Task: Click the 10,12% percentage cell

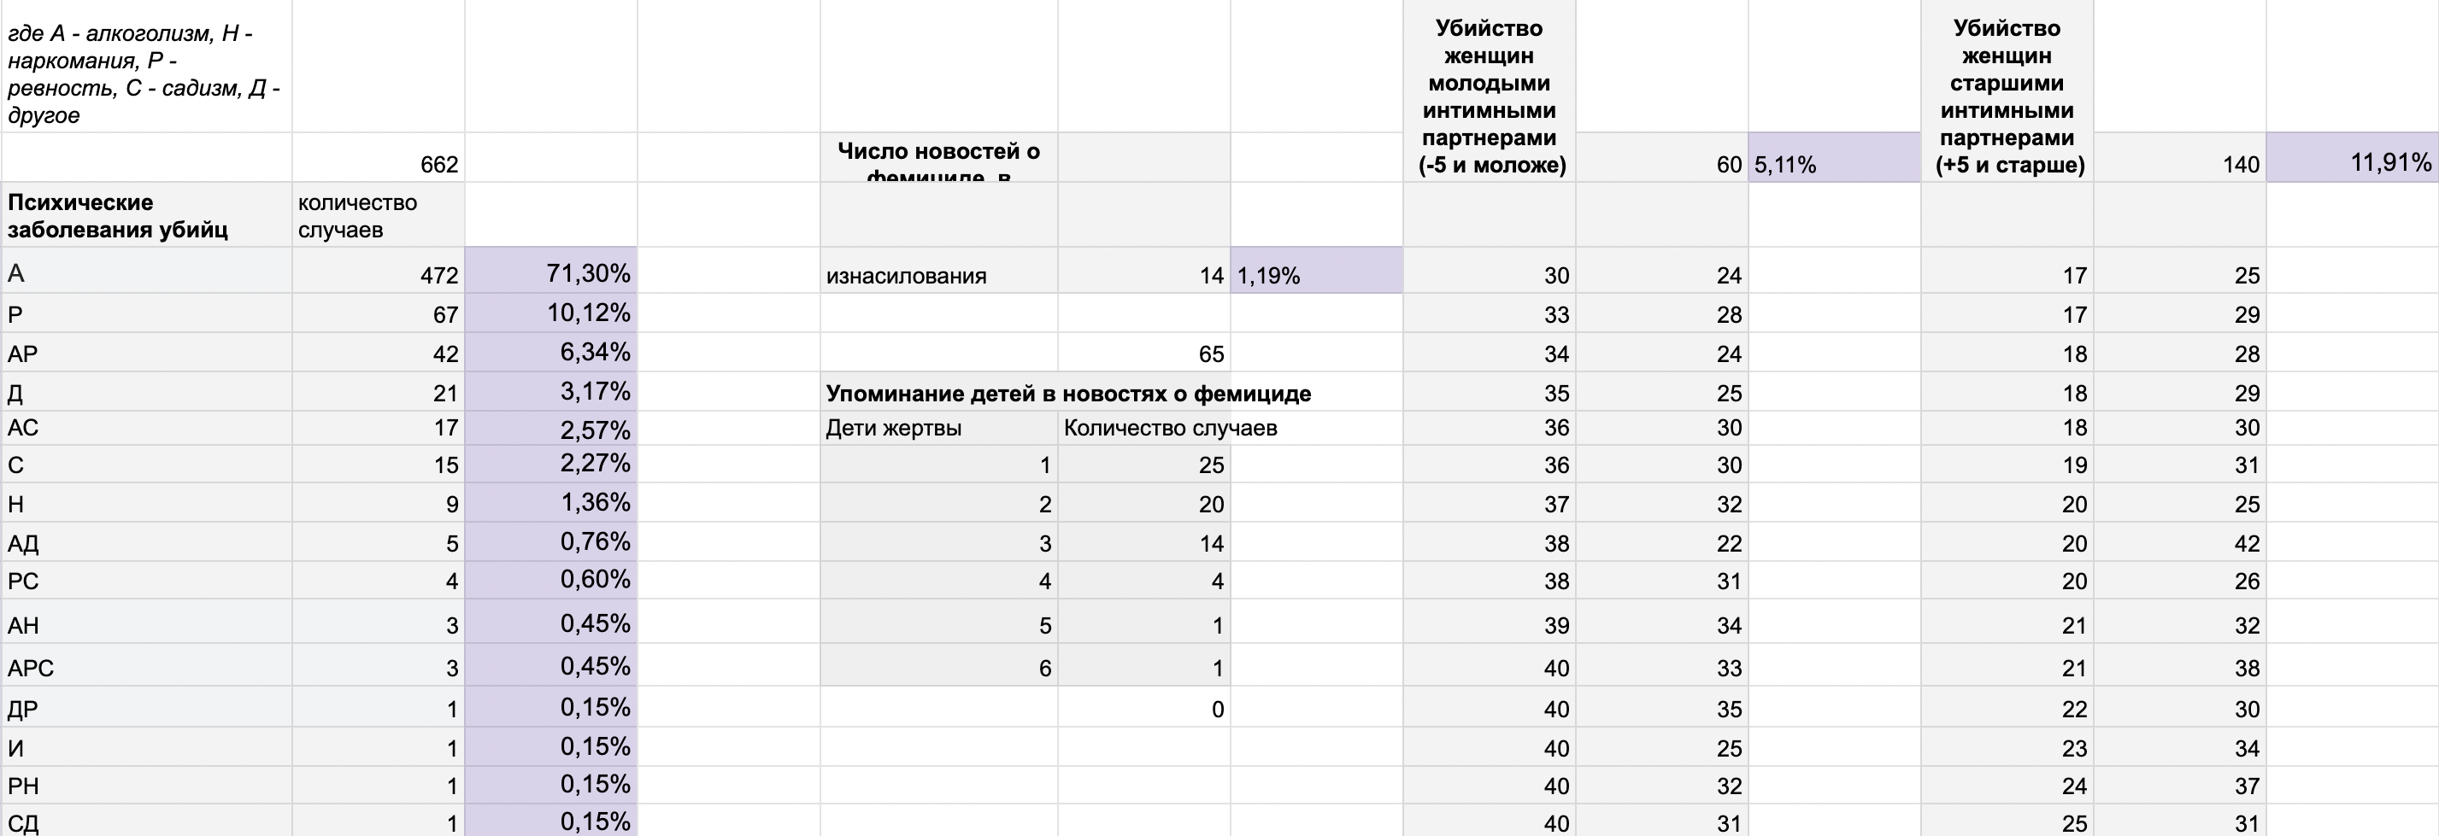Action: (x=551, y=313)
